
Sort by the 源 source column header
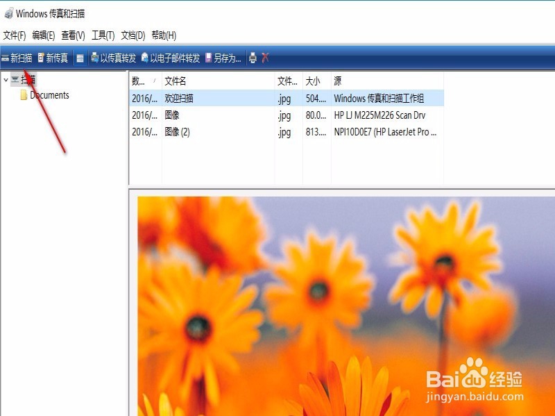(x=387, y=81)
